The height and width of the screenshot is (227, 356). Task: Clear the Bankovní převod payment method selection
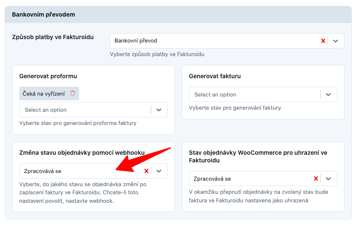pyautogui.click(x=323, y=41)
